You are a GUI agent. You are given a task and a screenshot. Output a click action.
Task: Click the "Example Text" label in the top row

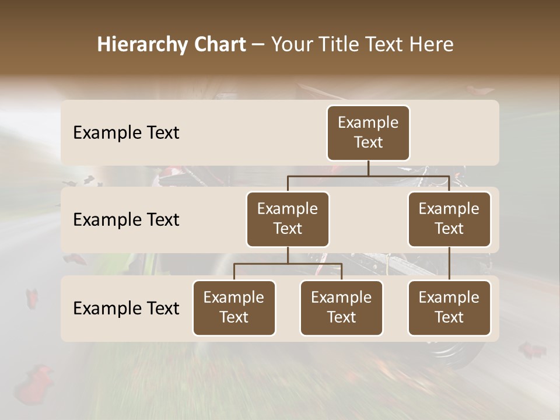pyautogui.click(x=126, y=132)
